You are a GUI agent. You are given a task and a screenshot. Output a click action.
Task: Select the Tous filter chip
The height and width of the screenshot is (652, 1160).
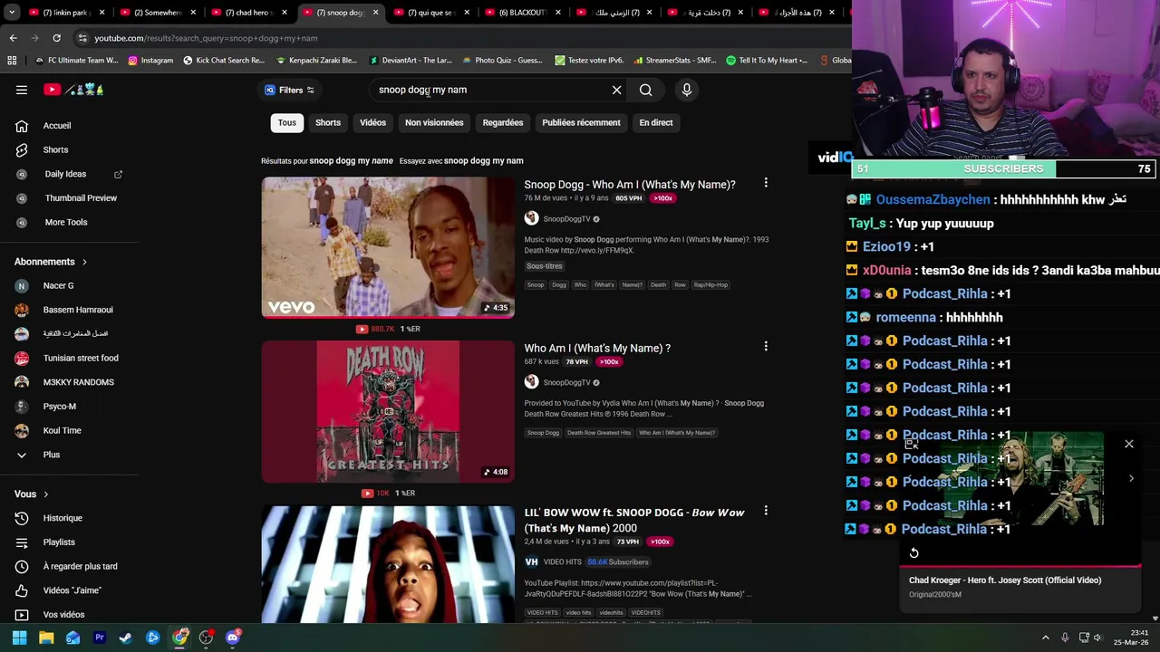pos(287,122)
